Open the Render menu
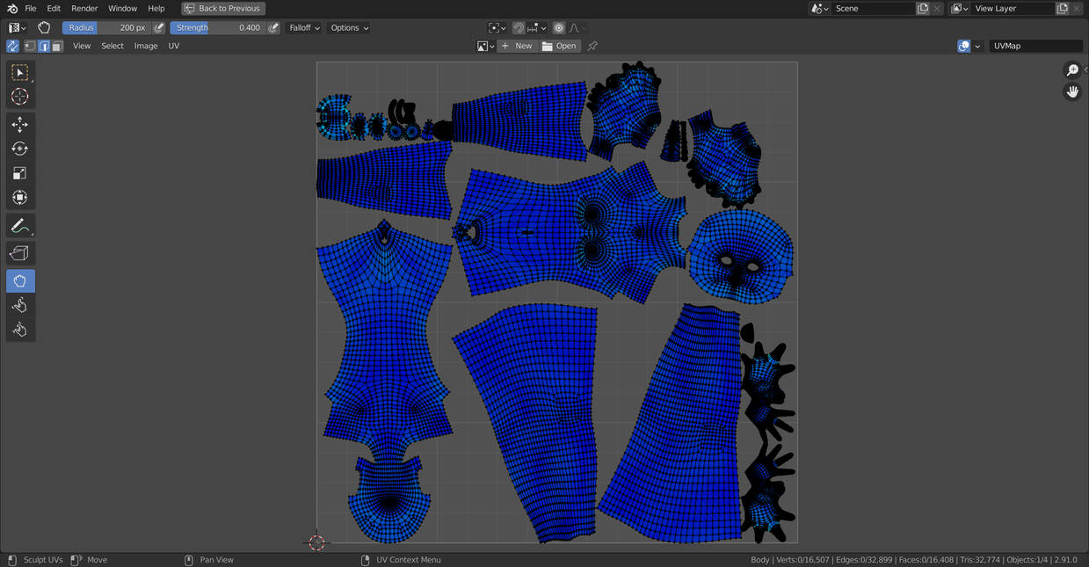This screenshot has height=567, width=1089. click(x=84, y=9)
